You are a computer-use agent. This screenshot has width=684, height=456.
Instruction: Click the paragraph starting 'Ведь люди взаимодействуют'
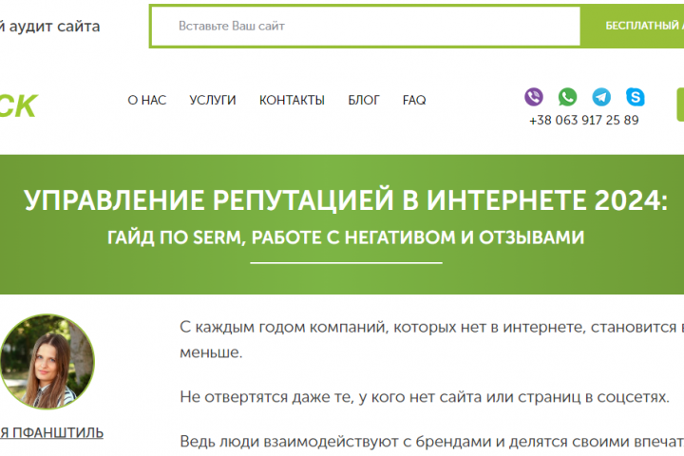pyautogui.click(x=432, y=442)
